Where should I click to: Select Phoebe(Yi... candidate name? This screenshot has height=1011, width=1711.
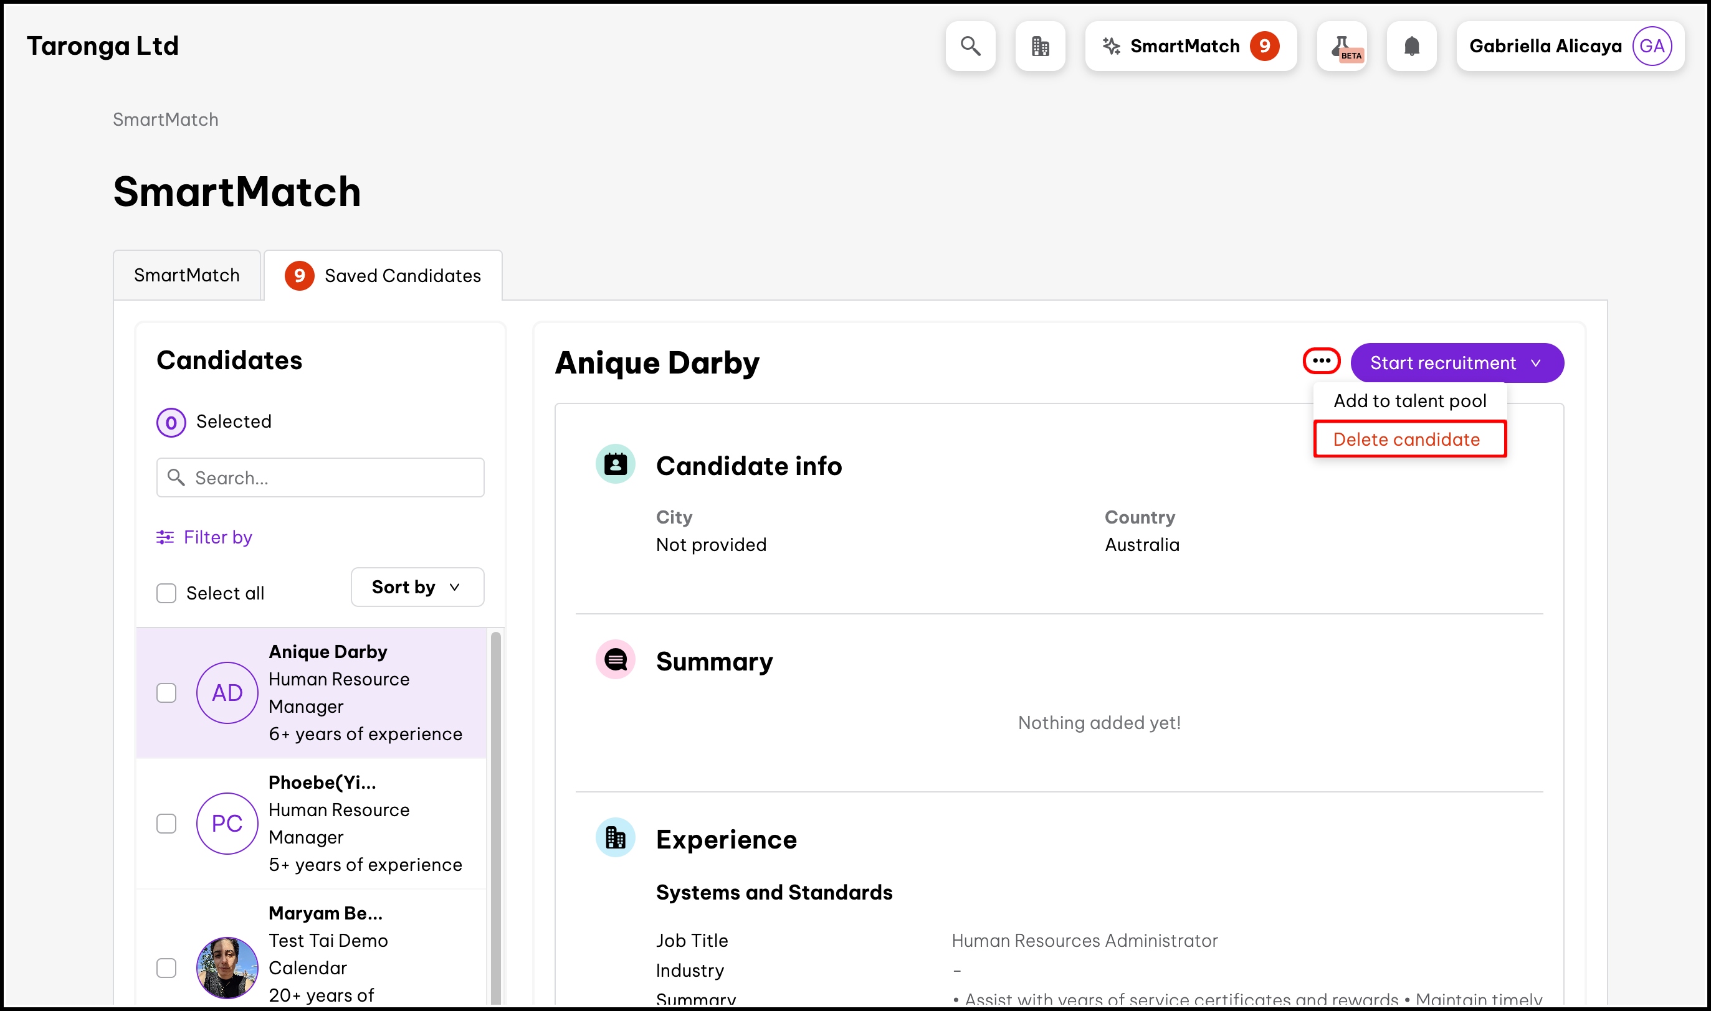[x=322, y=783]
